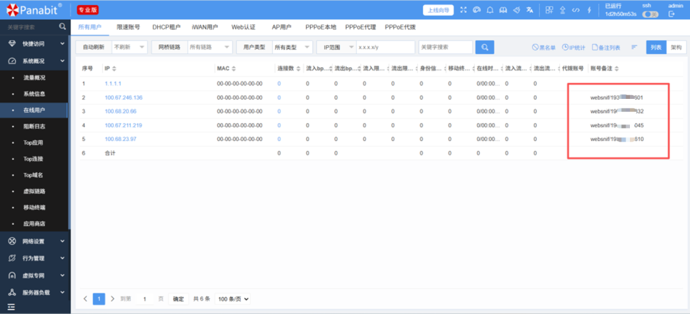This screenshot has width=690, height=314.
Task: Switch to the Web认证 tab
Action: pos(244,27)
